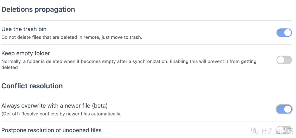Click the divider line below Conflict resolution heading

pos(146,97)
